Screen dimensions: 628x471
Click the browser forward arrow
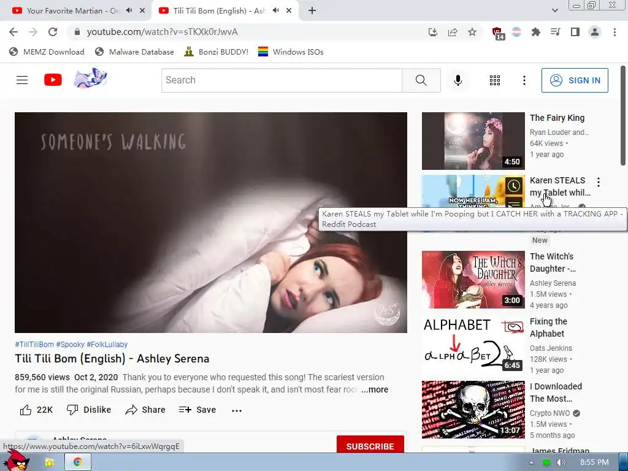click(x=33, y=32)
